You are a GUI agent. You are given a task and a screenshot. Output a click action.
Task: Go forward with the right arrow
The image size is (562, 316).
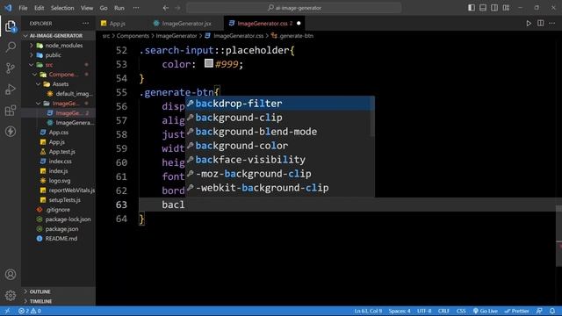pyautogui.click(x=177, y=8)
